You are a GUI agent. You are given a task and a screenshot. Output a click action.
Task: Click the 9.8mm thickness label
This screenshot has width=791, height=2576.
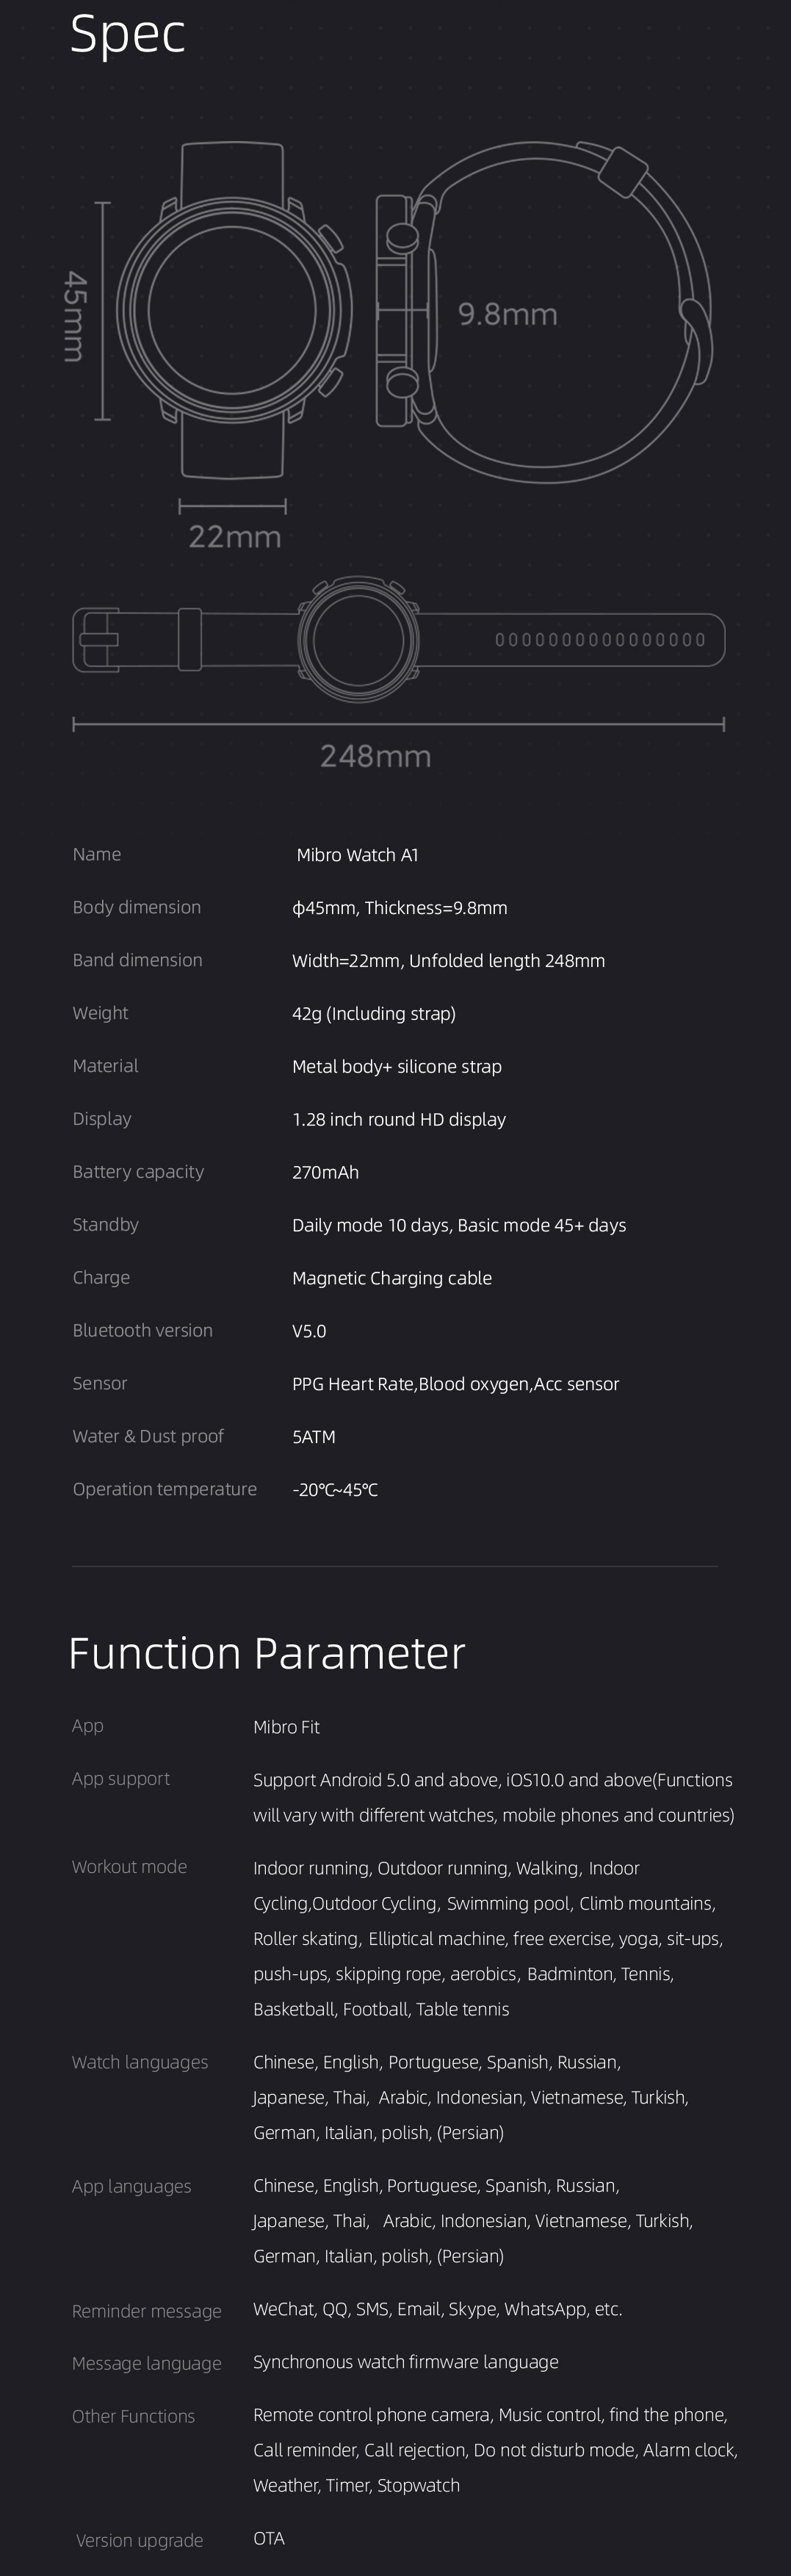click(507, 314)
